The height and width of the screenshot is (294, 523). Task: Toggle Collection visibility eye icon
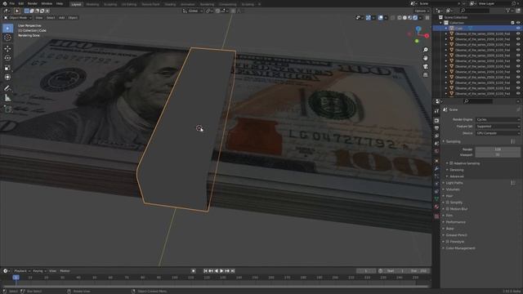click(518, 23)
